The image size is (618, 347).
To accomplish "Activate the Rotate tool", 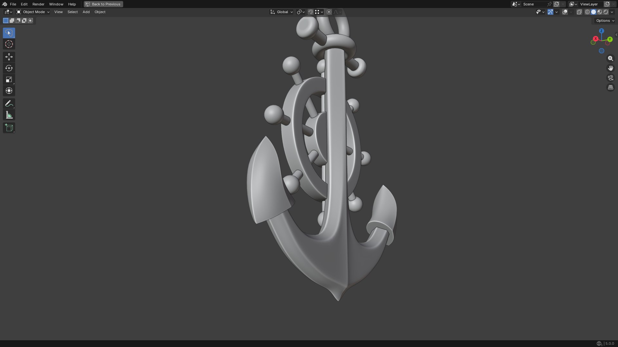I will (9, 68).
